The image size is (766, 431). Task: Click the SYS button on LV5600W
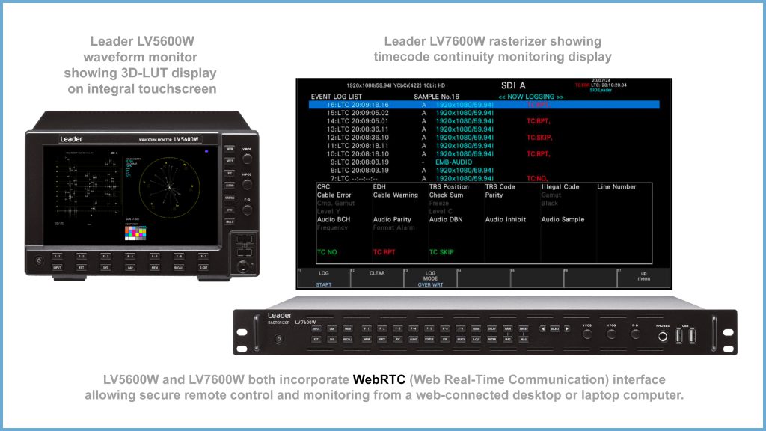coord(105,267)
